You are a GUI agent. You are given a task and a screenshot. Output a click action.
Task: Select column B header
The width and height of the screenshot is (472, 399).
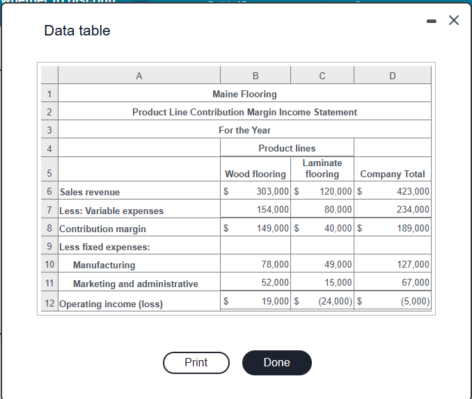point(255,76)
